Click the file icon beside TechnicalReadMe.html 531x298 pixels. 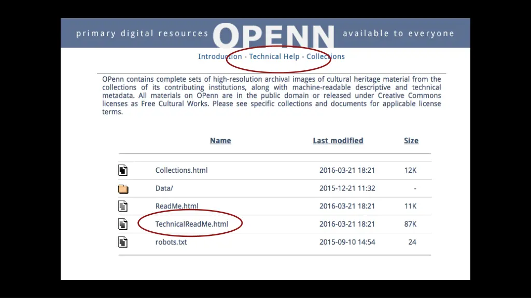click(123, 224)
